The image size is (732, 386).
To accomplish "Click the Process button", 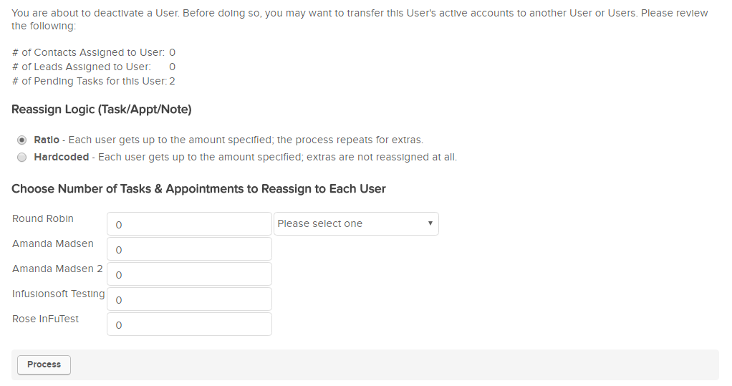I will click(x=44, y=365).
